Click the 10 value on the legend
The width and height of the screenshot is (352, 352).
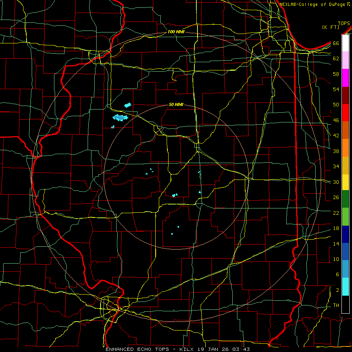tap(336, 259)
